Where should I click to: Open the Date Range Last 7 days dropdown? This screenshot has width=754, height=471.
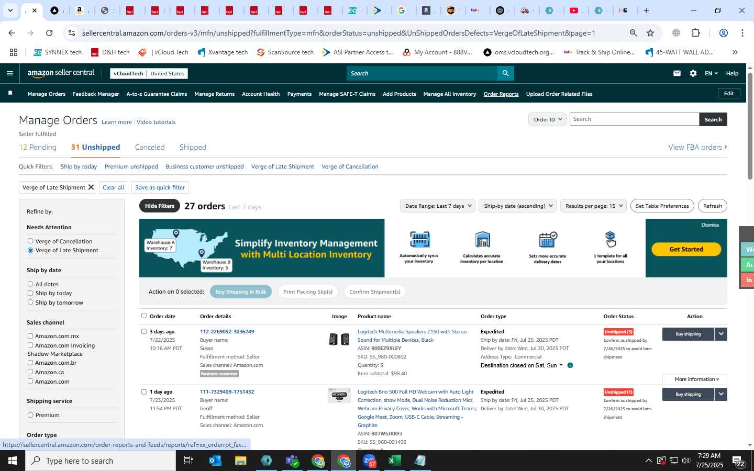coord(438,206)
